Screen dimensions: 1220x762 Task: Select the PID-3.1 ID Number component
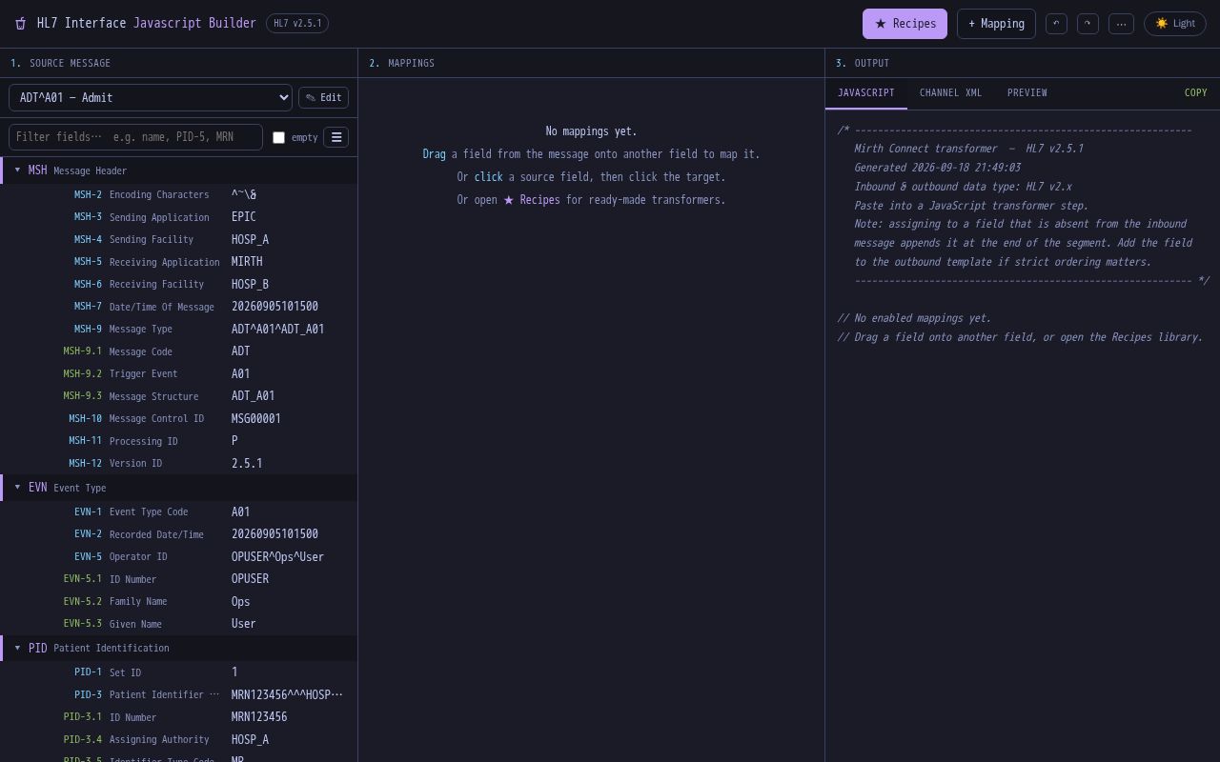pyautogui.click(x=178, y=717)
